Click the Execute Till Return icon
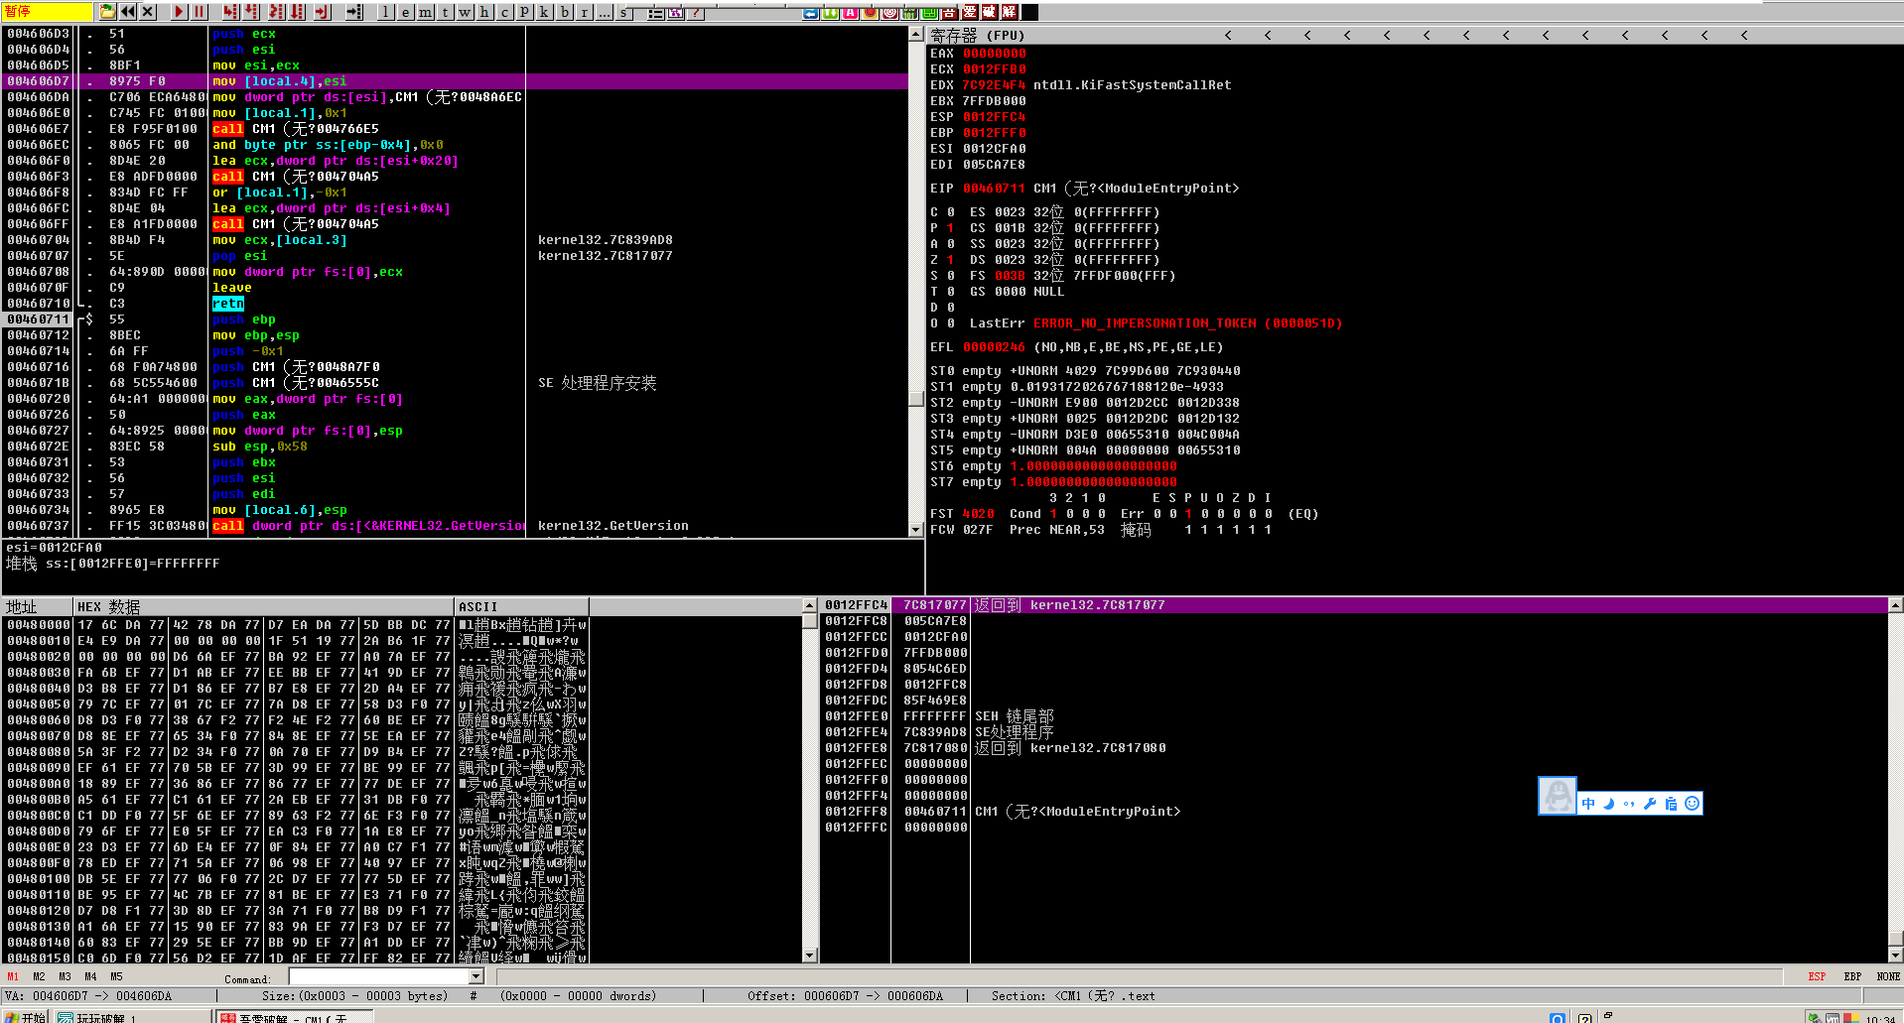This screenshot has height=1023, width=1904. (x=322, y=12)
